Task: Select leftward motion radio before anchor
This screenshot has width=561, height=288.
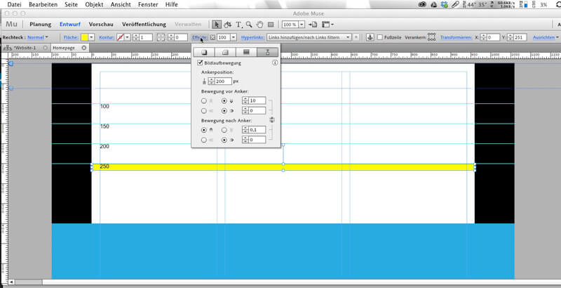Action: (204, 111)
